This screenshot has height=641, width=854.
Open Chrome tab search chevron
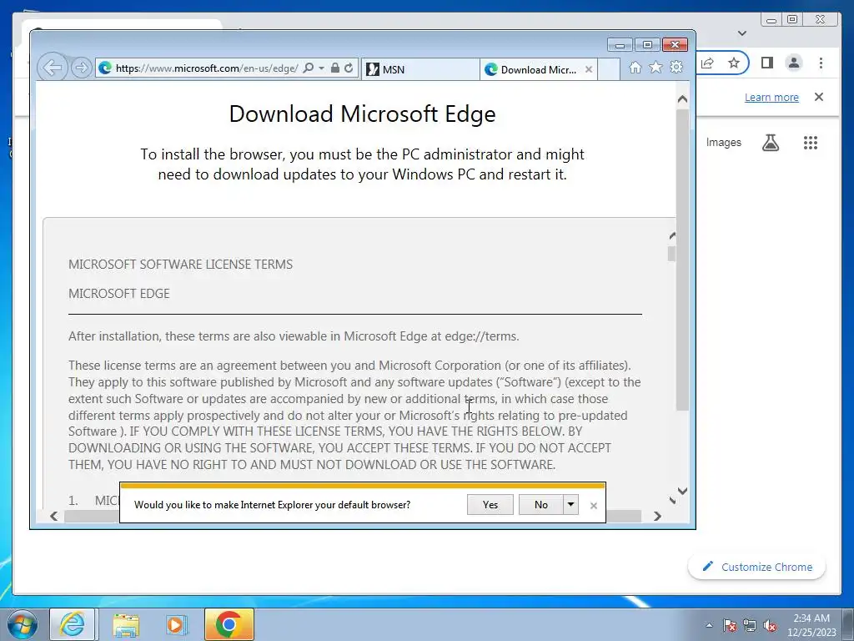741,33
